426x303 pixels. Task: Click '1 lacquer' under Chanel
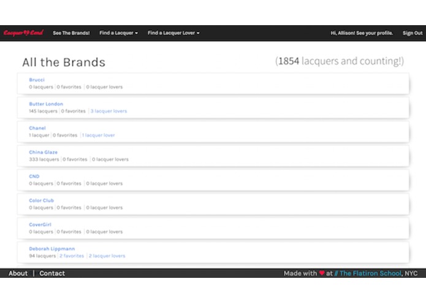click(39, 136)
